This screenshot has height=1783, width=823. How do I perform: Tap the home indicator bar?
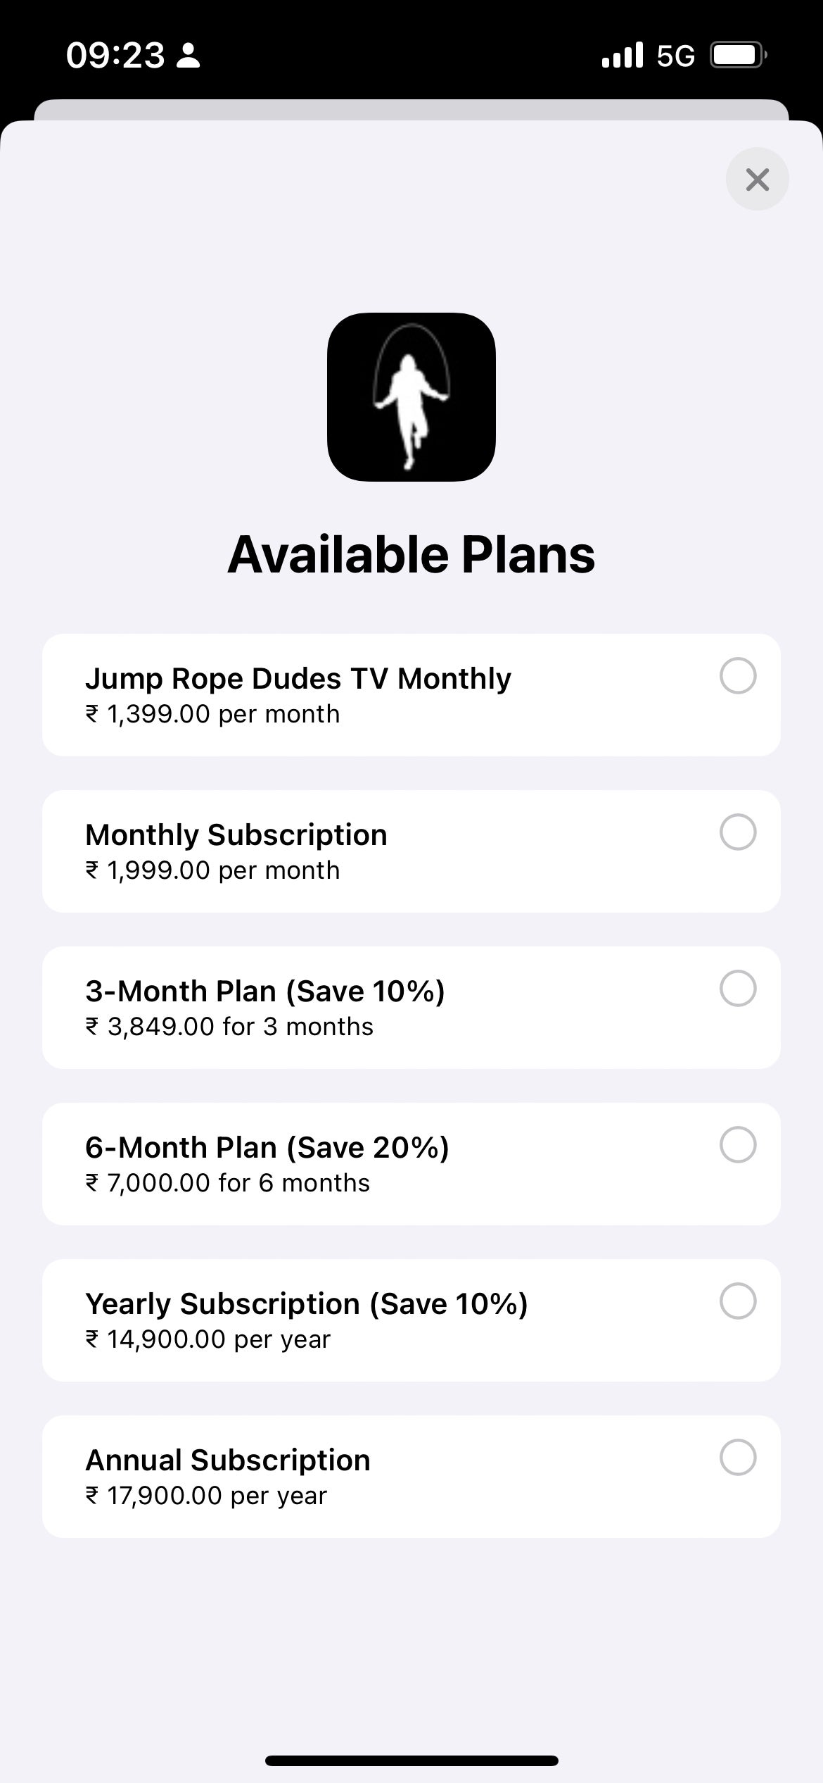point(412,1760)
